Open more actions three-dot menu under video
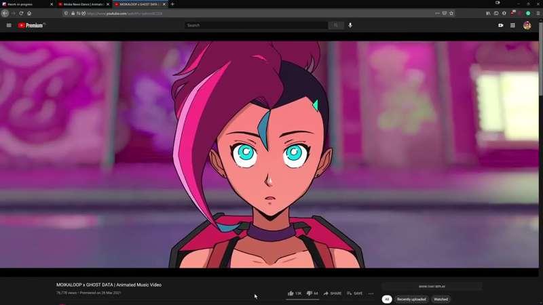The width and height of the screenshot is (543, 305). click(371, 293)
